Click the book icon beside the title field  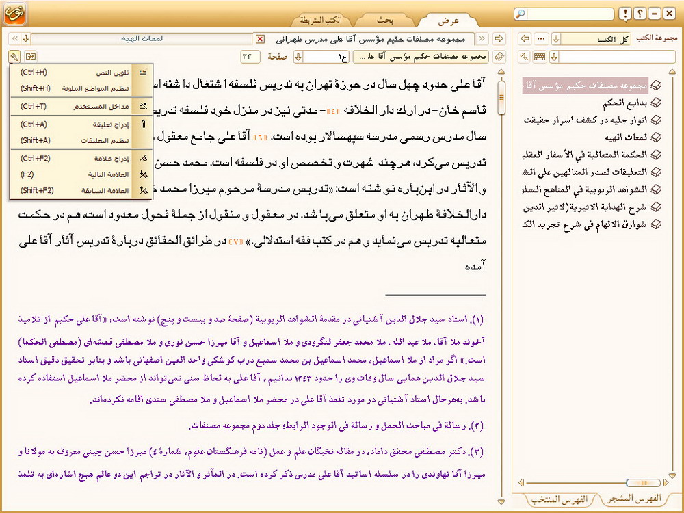pos(499,56)
